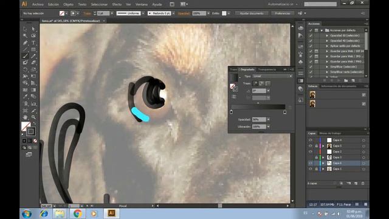
Task: Click Delete layer trash icon in Capas
Action: pyautogui.click(x=363, y=183)
